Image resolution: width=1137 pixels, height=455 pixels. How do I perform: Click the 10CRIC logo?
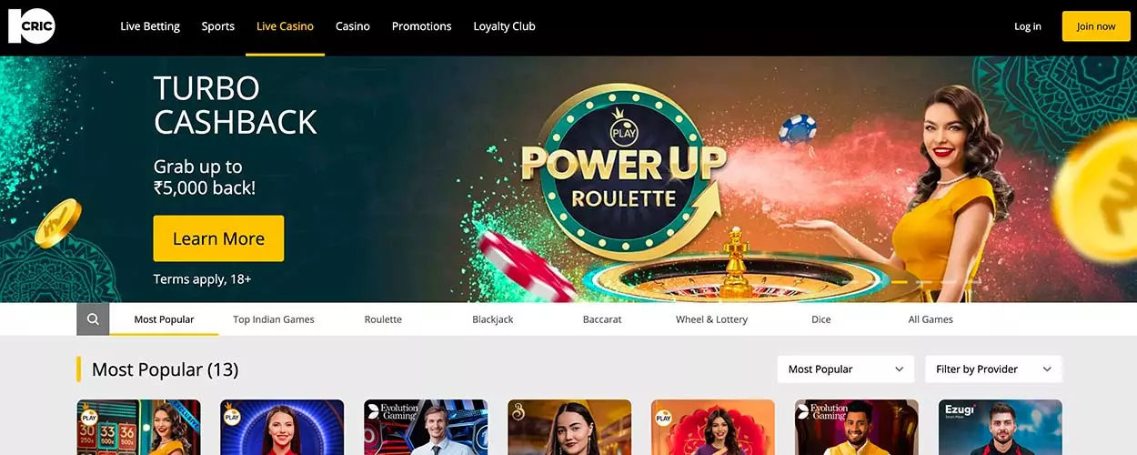[x=32, y=26]
